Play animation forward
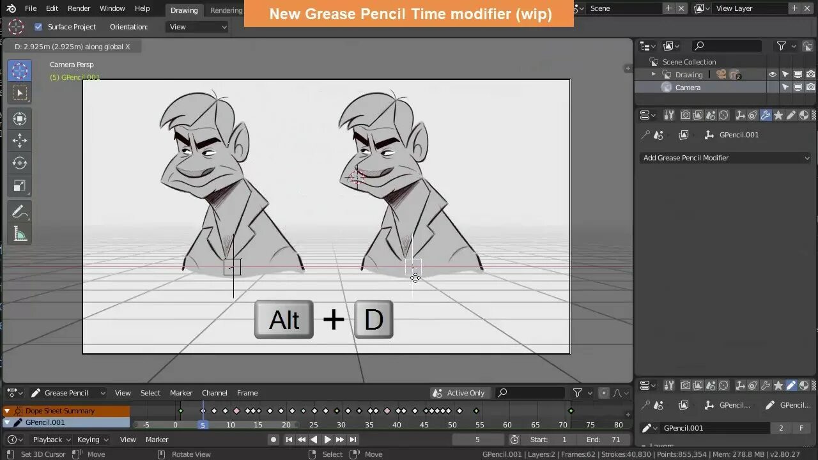 [x=327, y=440]
